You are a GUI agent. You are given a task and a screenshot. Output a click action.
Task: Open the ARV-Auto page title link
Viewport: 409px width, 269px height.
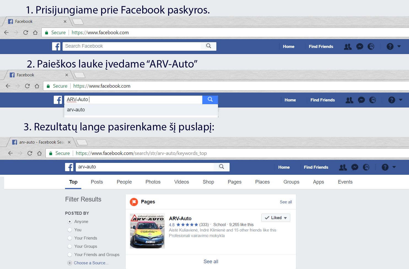point(180,218)
